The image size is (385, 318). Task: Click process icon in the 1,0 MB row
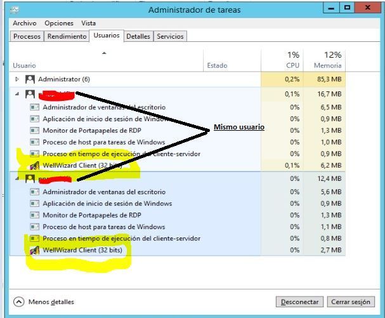[x=34, y=142]
